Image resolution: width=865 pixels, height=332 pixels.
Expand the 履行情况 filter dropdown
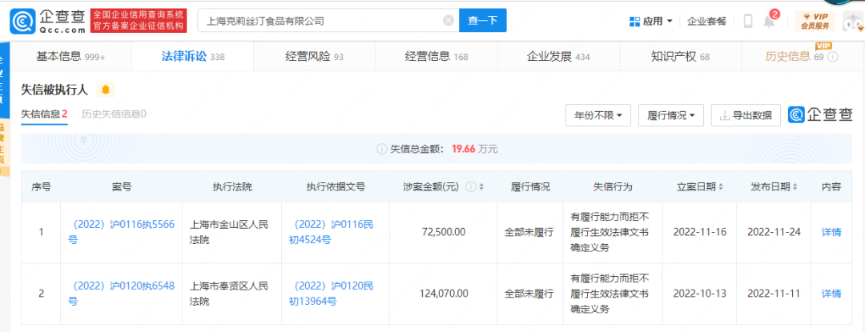click(671, 115)
